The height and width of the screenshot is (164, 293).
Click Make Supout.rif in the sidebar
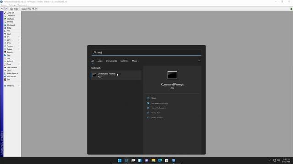12,73
